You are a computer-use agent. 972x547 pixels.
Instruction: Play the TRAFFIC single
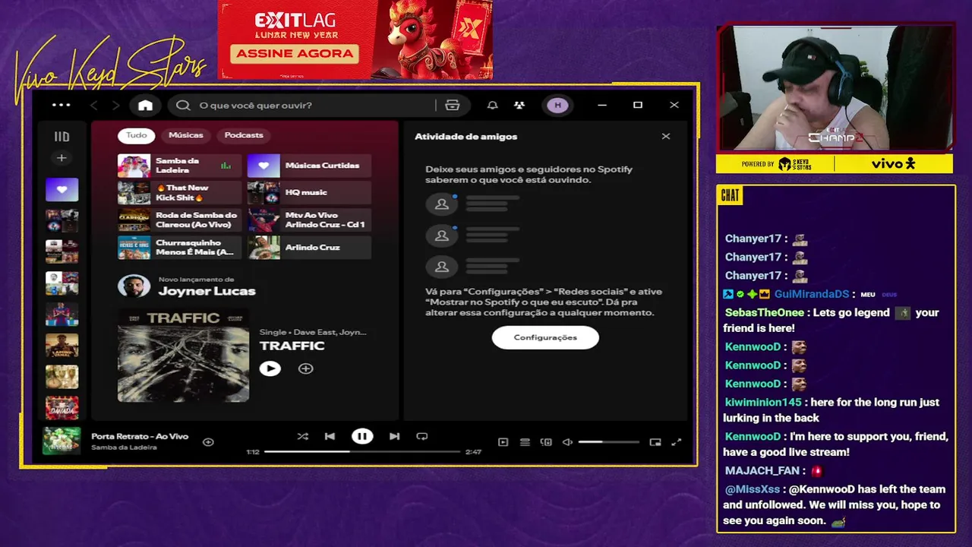(270, 368)
